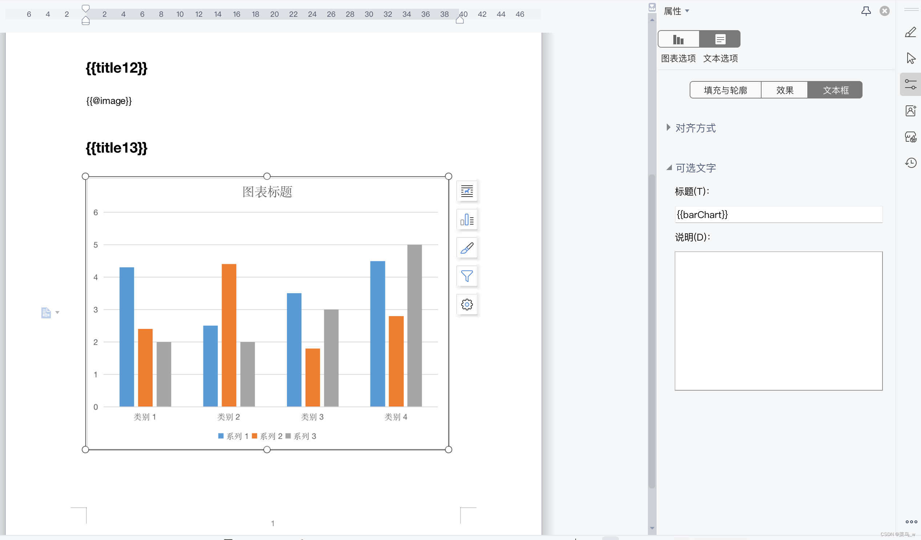Open the properties sliders sidebar icon

pyautogui.click(x=910, y=84)
